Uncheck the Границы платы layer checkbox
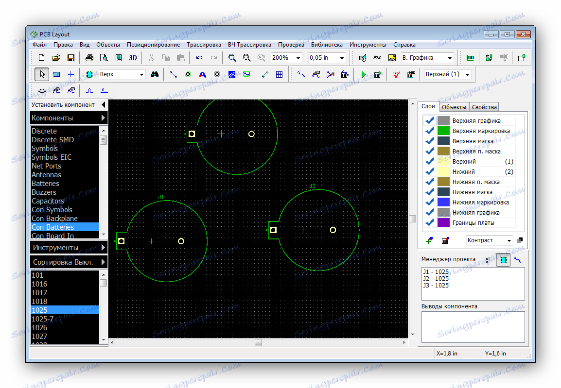 point(430,222)
